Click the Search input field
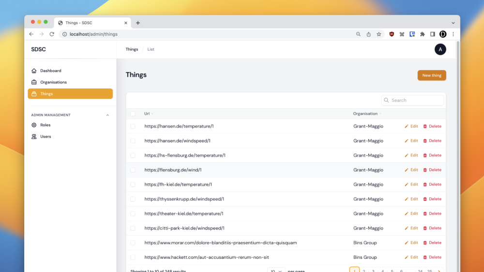 tap(412, 100)
